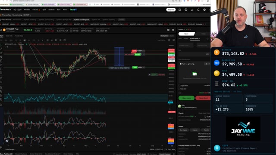Open the wallet assets icon beside Deposit
276x155 pixels.
tap(180, 9)
